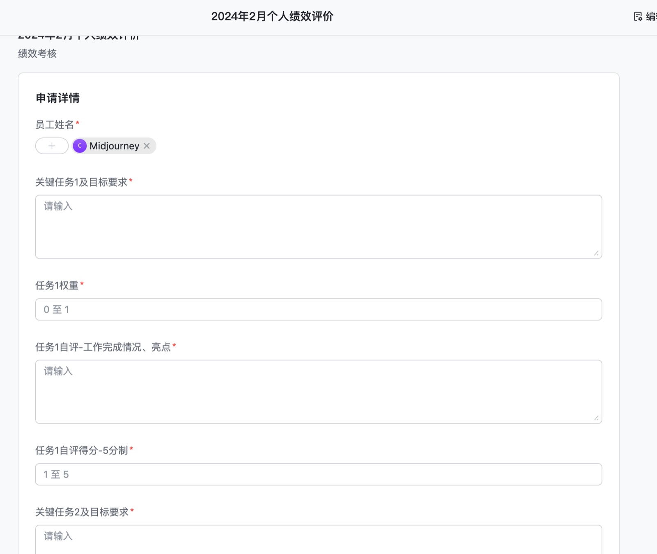Click the 关键任务2及目标要求 label
Screen dimensions: 657x554
82,512
